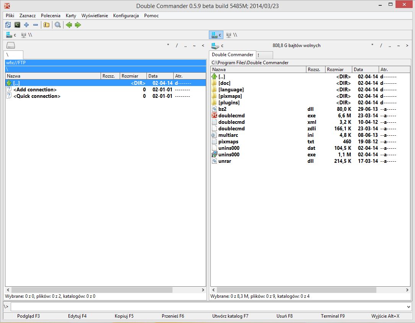Open the magnifier search icon
Viewport: 415px width, 323px height.
tap(58, 25)
